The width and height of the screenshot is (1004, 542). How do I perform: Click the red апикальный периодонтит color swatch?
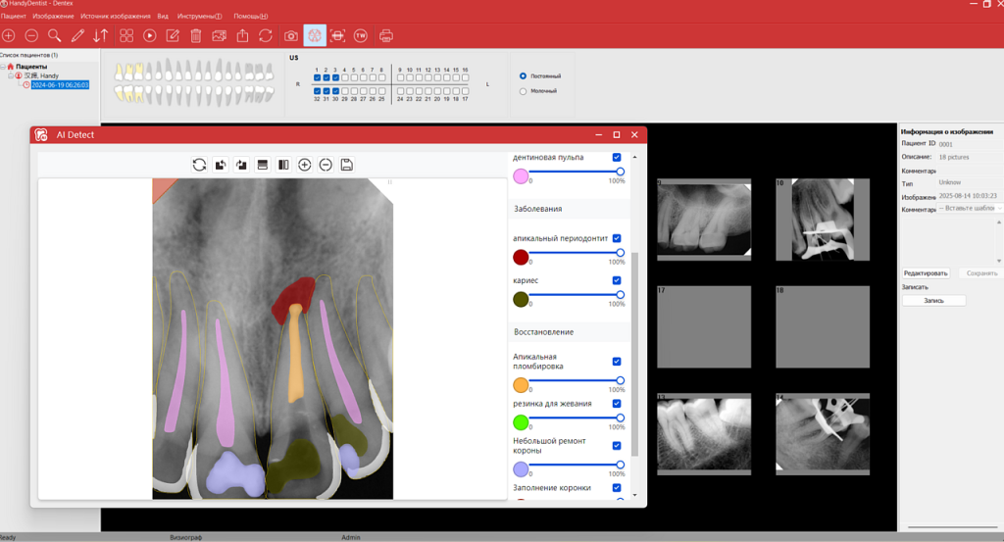521,257
